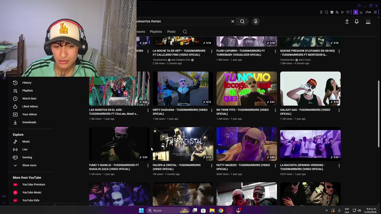Open YouTube Kids link
This screenshot has height=214, width=381.
[31, 200]
